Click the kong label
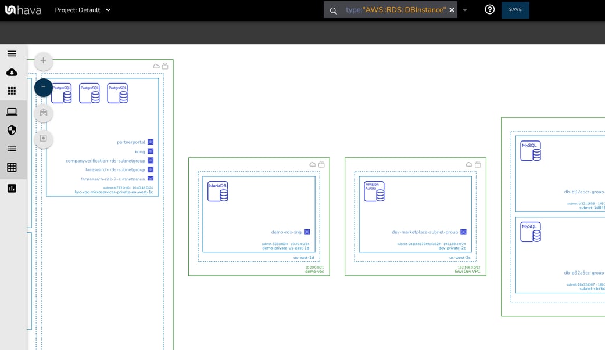The width and height of the screenshot is (605, 350). click(139, 152)
